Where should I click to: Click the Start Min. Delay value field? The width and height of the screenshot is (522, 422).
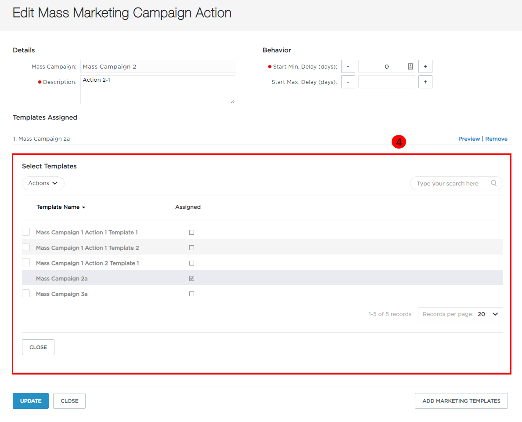(386, 66)
